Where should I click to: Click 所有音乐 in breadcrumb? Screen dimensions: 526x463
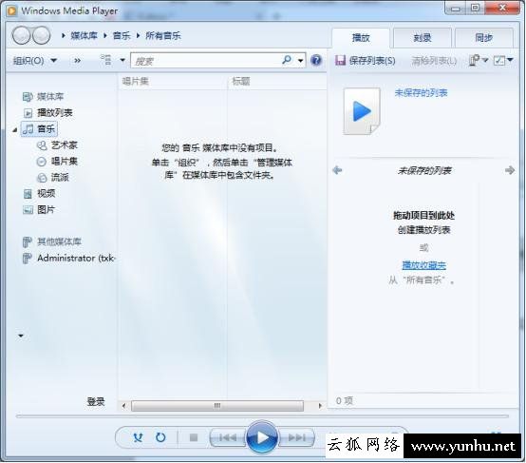[x=163, y=35]
